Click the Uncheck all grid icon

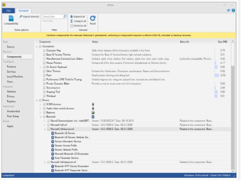72,26
